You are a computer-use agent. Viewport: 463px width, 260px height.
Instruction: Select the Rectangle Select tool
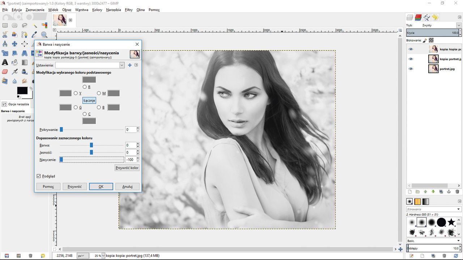coord(5,25)
